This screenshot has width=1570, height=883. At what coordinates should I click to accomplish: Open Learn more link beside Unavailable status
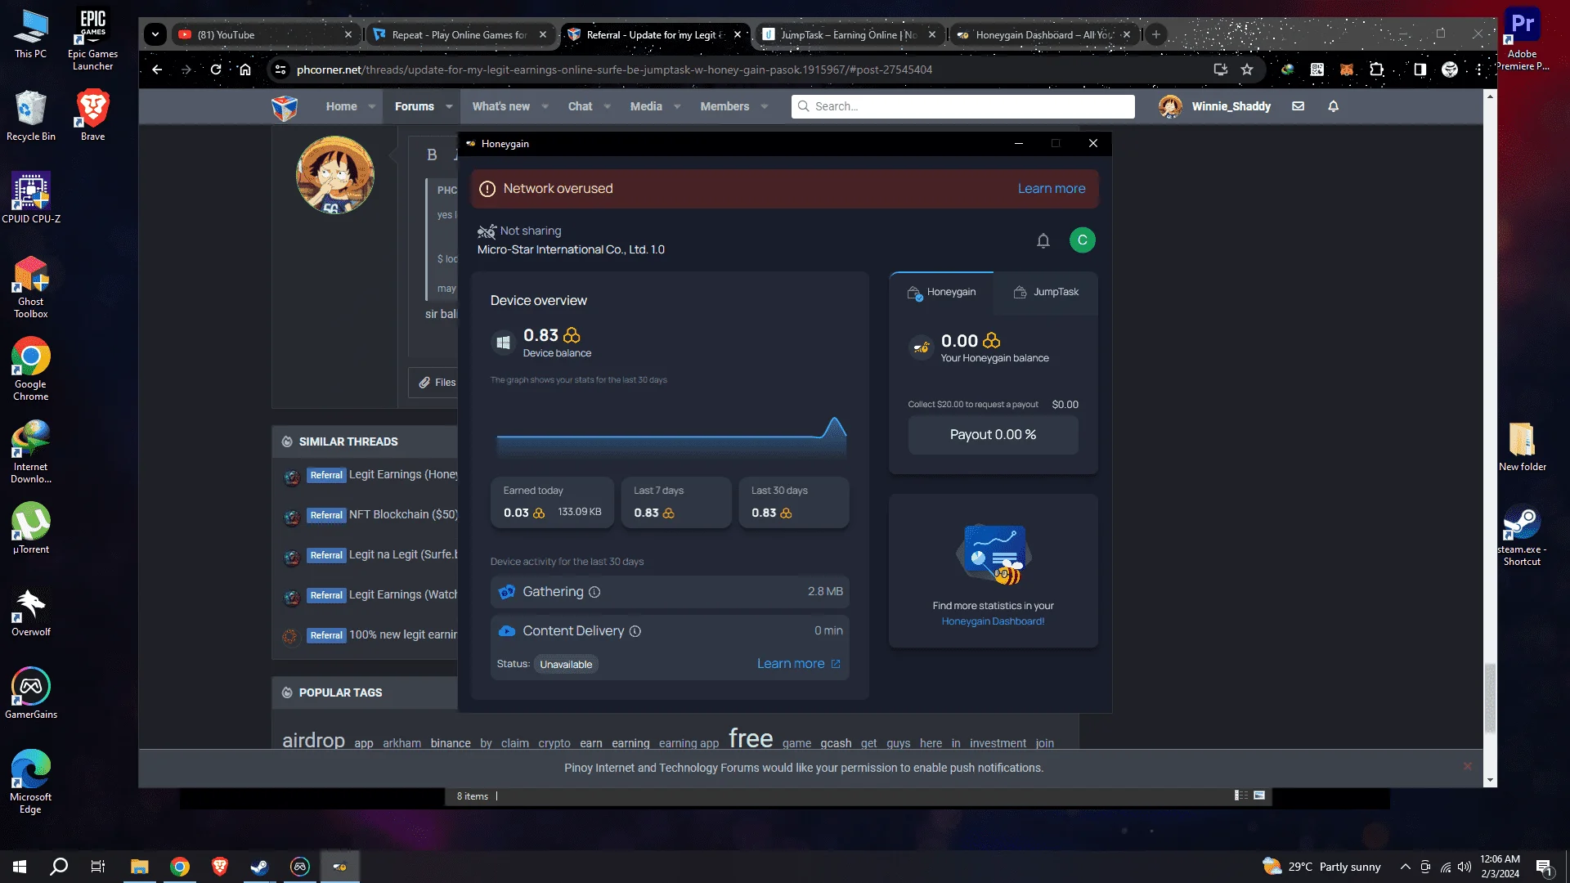point(798,664)
